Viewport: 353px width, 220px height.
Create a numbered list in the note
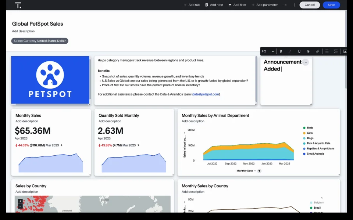pos(336,51)
